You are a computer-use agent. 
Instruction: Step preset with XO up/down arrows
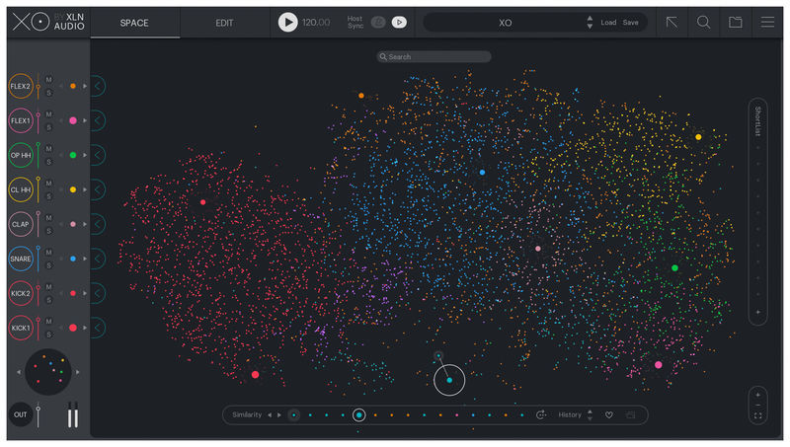pyautogui.click(x=590, y=22)
